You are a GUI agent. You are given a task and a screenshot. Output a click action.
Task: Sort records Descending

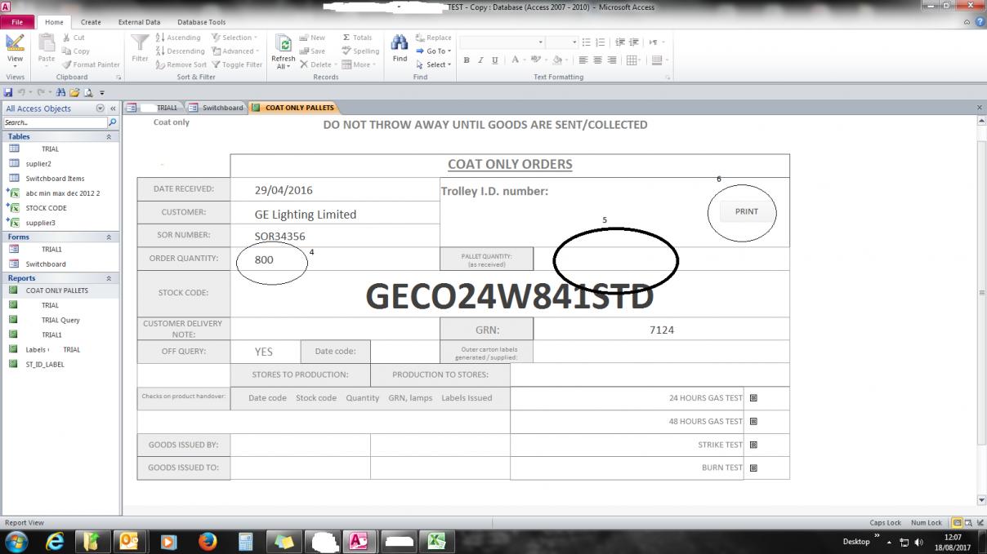pos(180,51)
